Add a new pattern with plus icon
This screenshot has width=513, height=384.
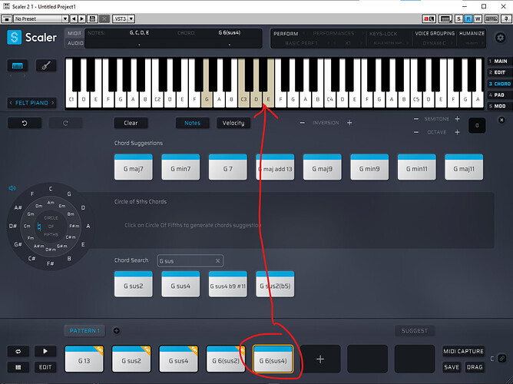point(116,331)
